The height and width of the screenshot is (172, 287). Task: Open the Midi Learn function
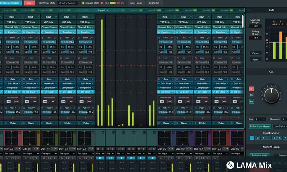tap(136, 3)
